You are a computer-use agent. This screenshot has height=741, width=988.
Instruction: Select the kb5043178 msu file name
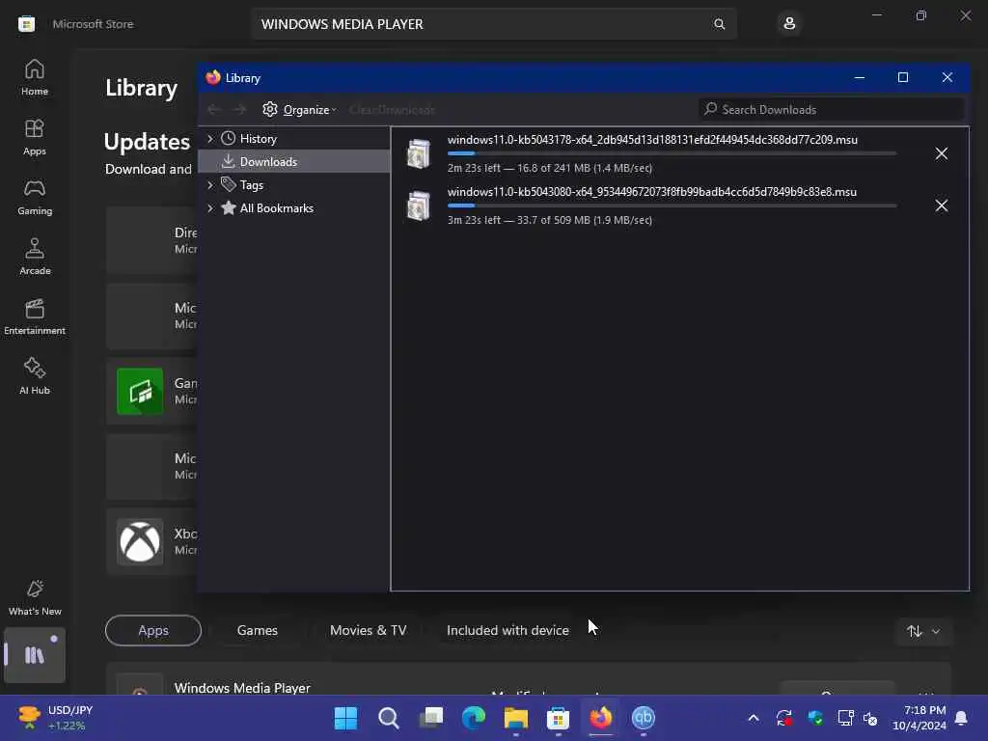(652, 140)
